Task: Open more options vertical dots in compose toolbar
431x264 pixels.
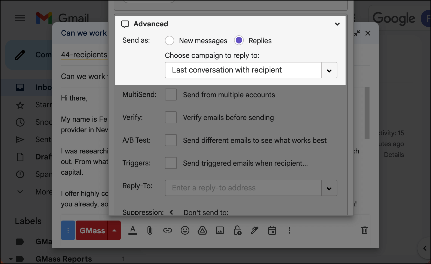Action: point(290,230)
